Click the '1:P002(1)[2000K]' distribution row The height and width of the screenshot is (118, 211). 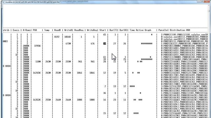[x=184, y=57]
